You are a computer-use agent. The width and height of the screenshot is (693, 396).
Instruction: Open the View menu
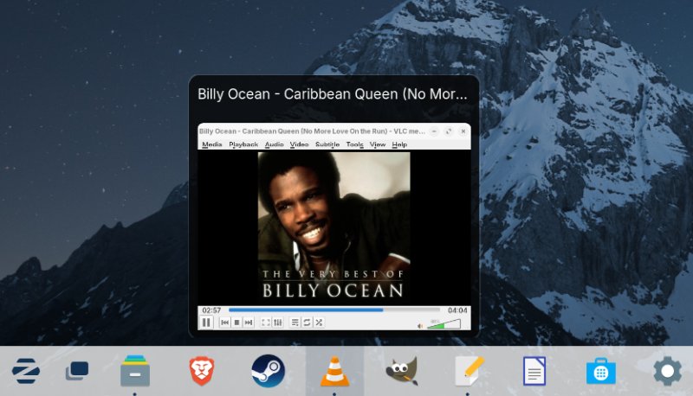point(378,144)
